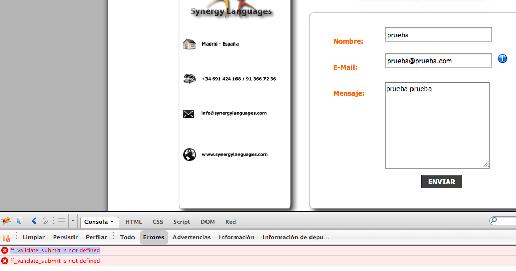This screenshot has width=516, height=271.
Task: Click the Firebug search field
Action: tap(504, 221)
